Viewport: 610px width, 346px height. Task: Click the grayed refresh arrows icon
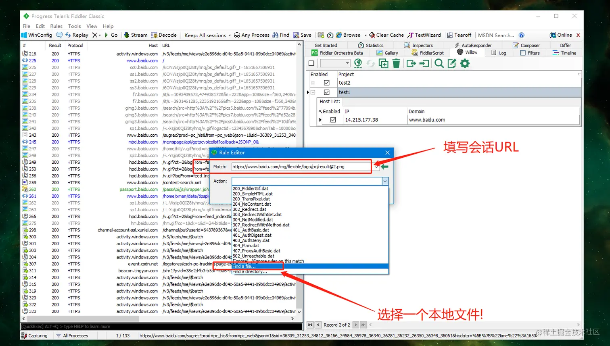(370, 63)
